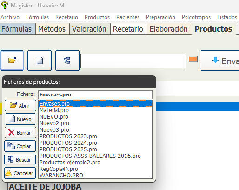239x190 pixels.
Task: Select WARANCHO.PRO in the list
Action: [x=95, y=176]
